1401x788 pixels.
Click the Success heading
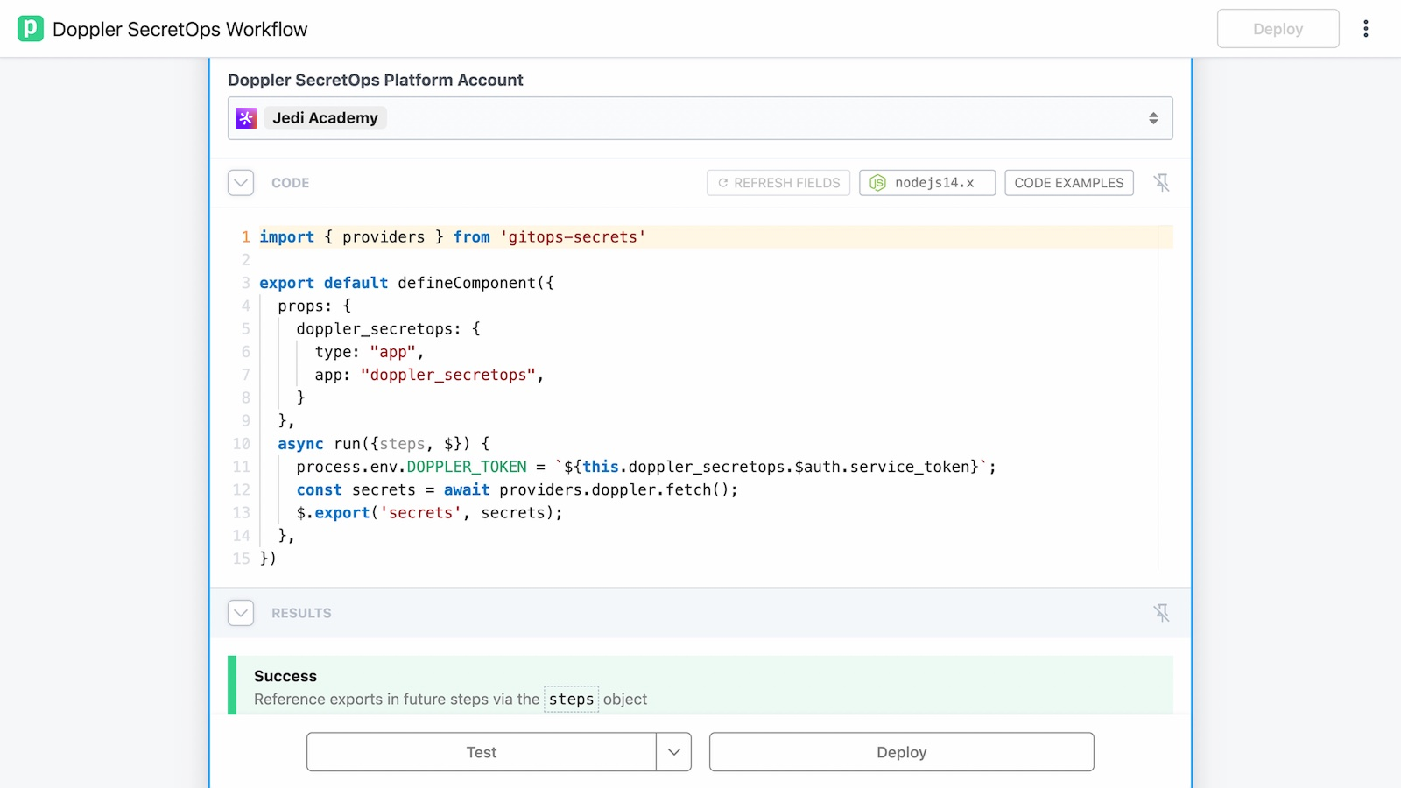pyautogui.click(x=285, y=676)
